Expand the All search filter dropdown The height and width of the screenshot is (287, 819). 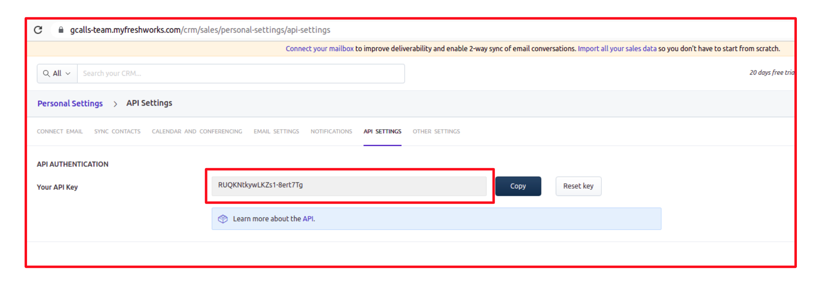coord(62,73)
